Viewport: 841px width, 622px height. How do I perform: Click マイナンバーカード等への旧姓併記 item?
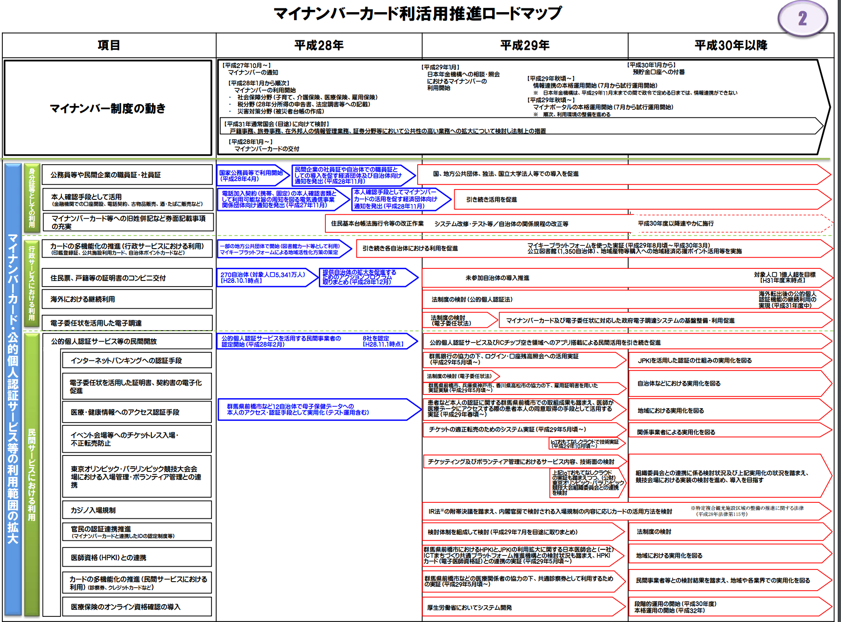[x=128, y=222]
